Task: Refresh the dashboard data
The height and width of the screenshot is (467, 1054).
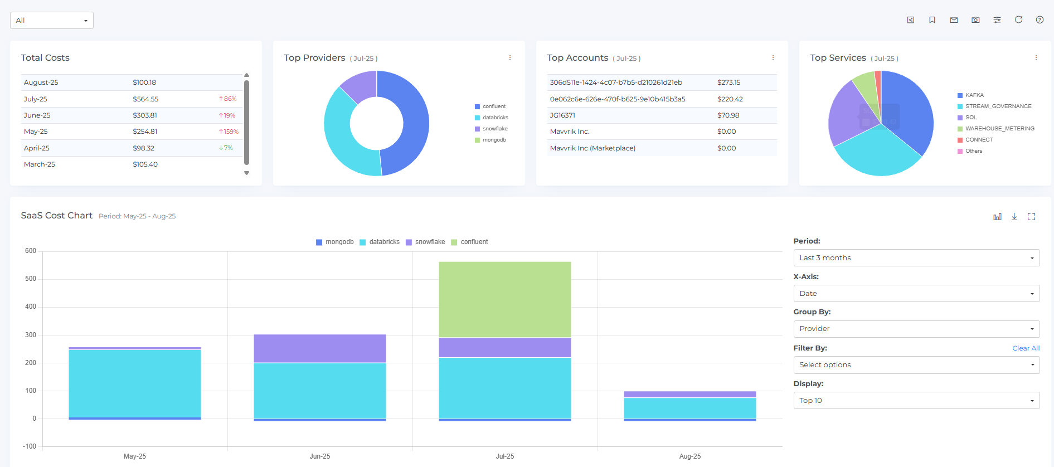Action: [x=1018, y=20]
